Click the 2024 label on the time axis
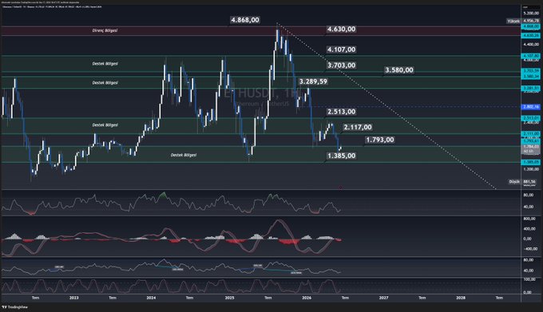Image resolution: width=543 pixels, height=312 pixels. [x=151, y=298]
